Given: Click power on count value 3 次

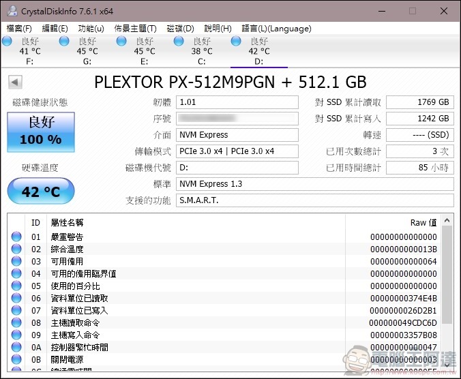Looking at the screenshot, I should [420, 151].
